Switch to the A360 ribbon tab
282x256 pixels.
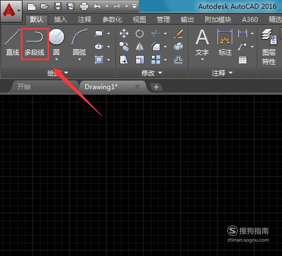click(x=250, y=20)
